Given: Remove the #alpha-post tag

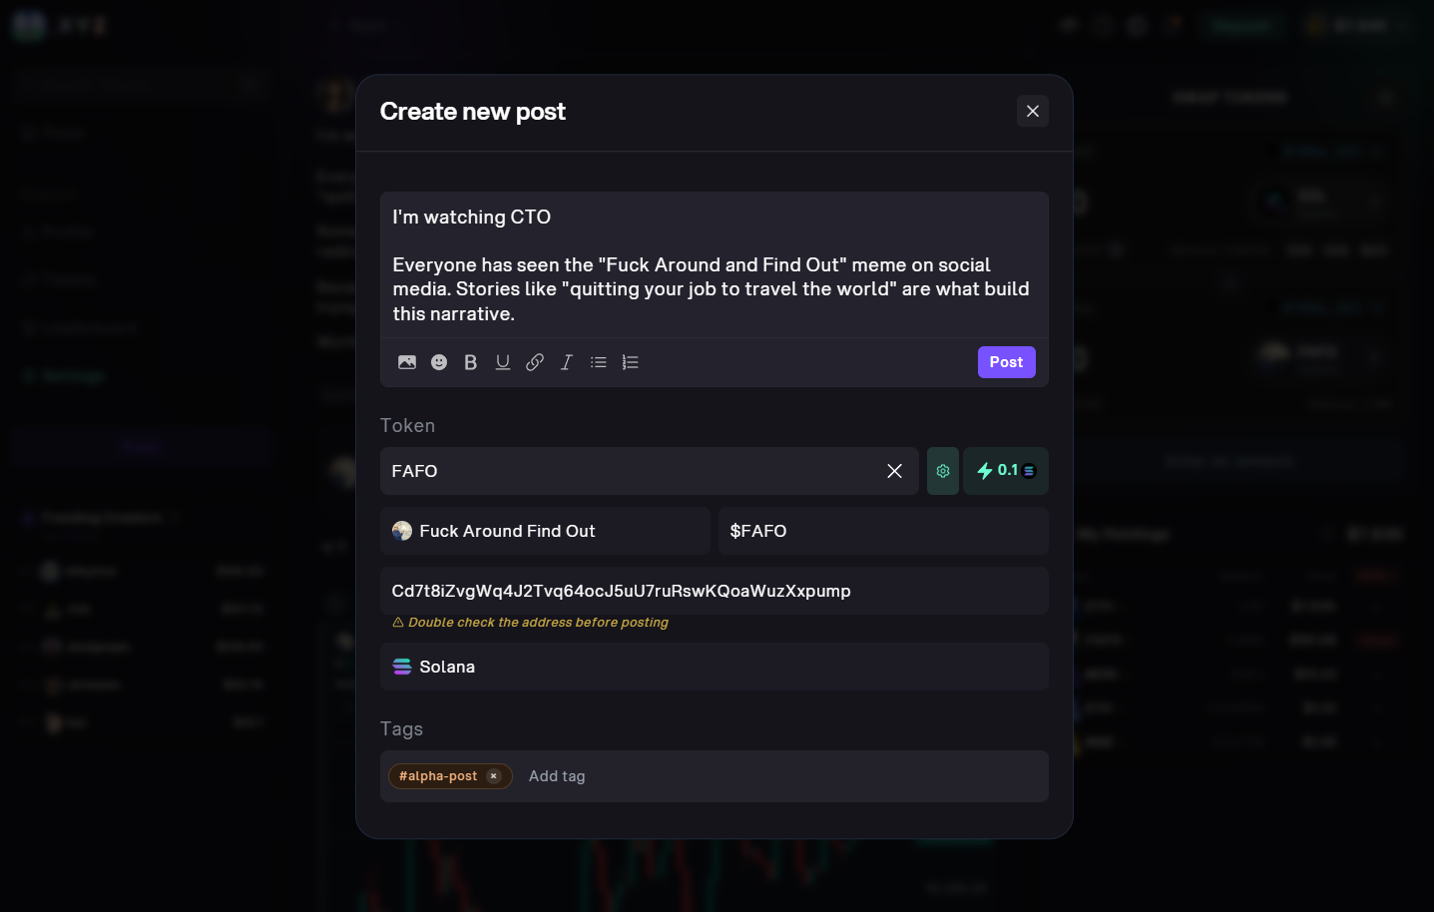Looking at the screenshot, I should 493,775.
